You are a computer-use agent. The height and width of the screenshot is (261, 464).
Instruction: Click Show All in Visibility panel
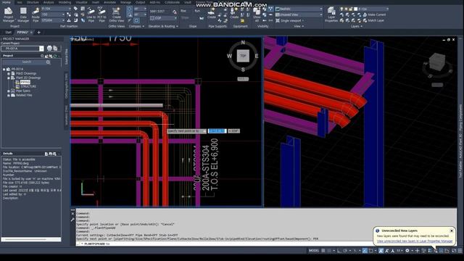click(257, 14)
